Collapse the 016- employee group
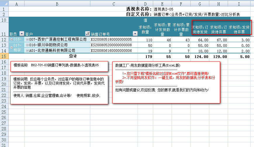 (x=11, y=40)
